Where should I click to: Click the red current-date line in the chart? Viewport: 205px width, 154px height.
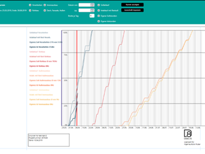pyautogui.click(x=77, y=78)
